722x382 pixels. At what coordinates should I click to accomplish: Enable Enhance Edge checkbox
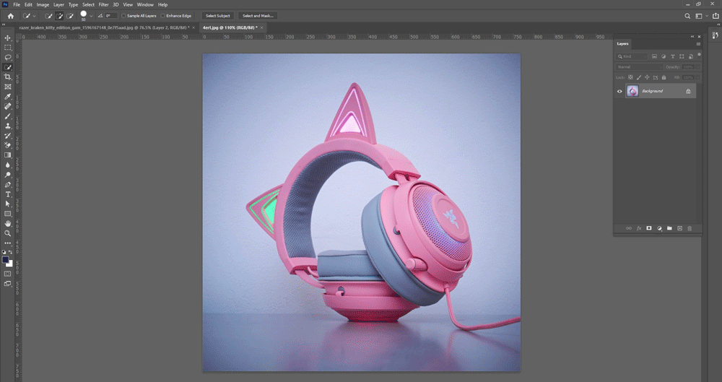162,16
